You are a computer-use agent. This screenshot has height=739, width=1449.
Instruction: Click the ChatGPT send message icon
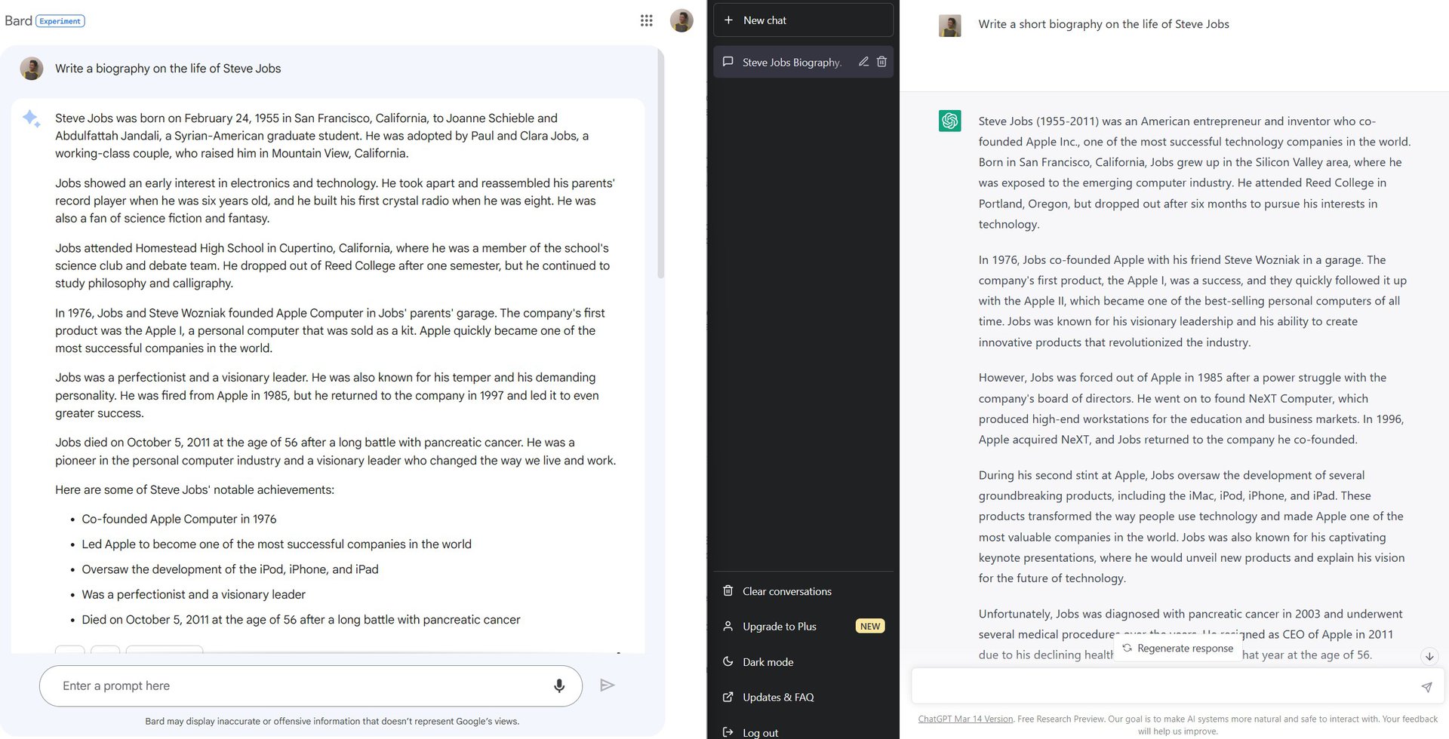click(1426, 686)
